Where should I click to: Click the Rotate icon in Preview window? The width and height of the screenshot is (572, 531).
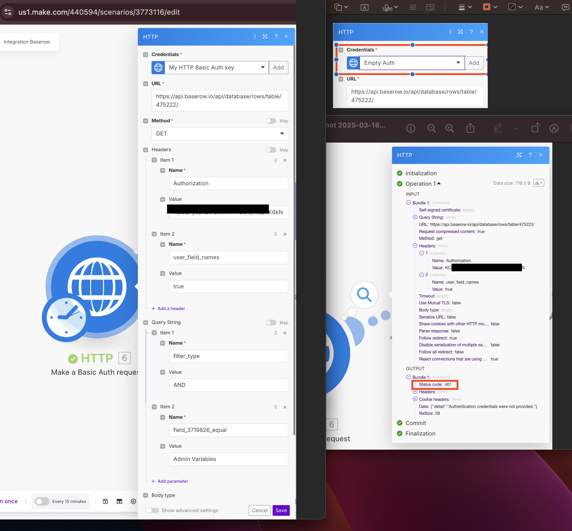(x=536, y=128)
